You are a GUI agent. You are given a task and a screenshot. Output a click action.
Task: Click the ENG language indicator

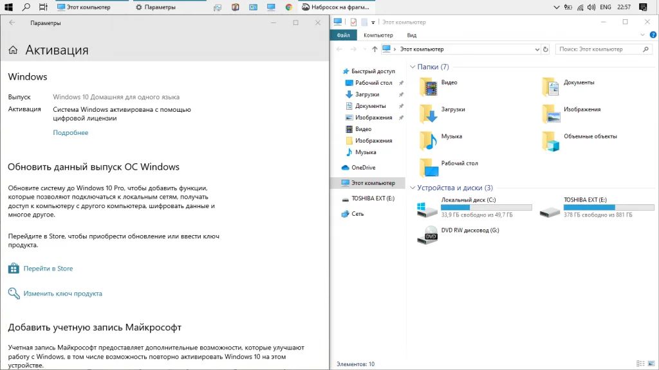(606, 7)
